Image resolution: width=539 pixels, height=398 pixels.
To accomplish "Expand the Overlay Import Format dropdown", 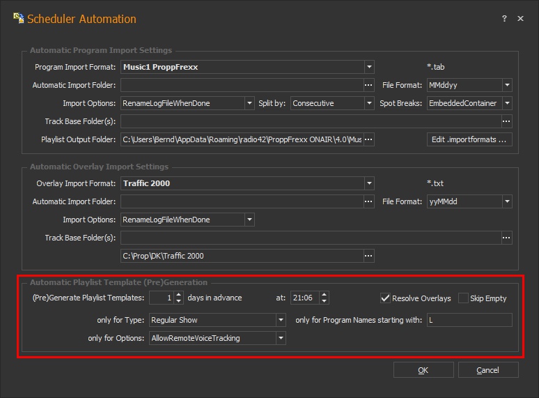I will (369, 183).
